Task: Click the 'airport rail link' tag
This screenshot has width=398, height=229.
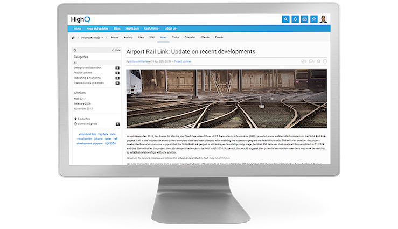Action: (x=87, y=134)
